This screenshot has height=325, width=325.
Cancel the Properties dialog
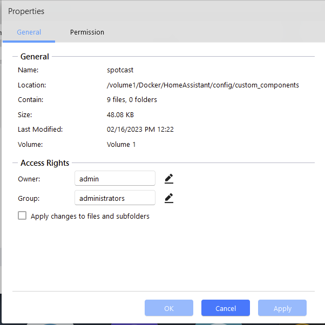(226, 308)
